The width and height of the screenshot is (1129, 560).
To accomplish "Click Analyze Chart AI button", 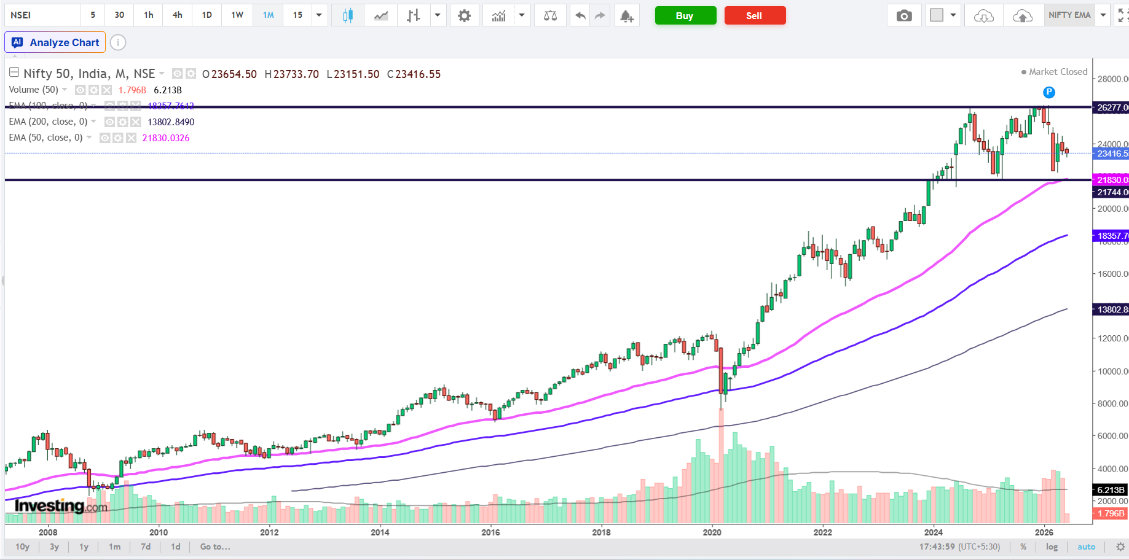I will pos(55,42).
